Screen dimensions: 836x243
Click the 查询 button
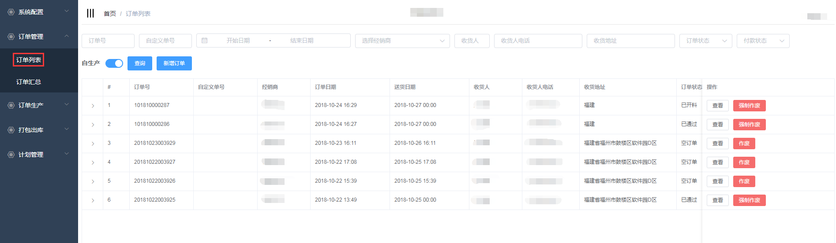(140, 63)
